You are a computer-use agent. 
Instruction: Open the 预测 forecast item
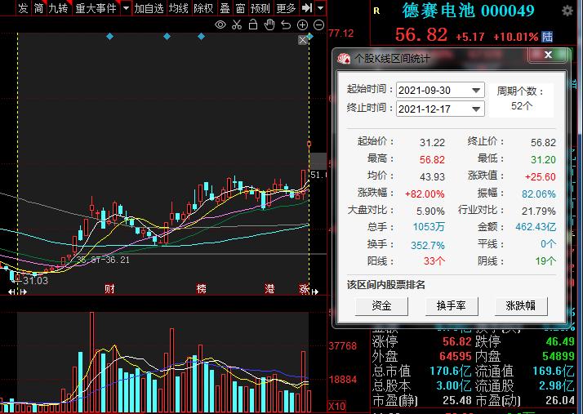[260, 8]
